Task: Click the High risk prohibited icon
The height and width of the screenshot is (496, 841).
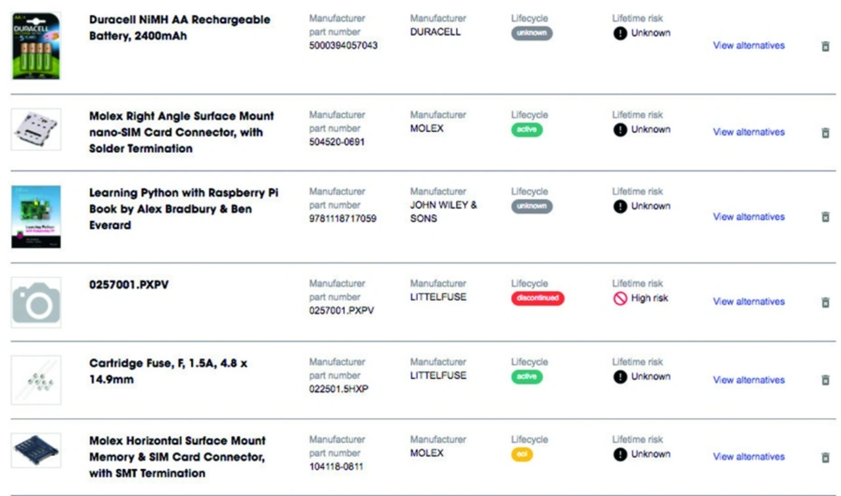Action: point(620,298)
